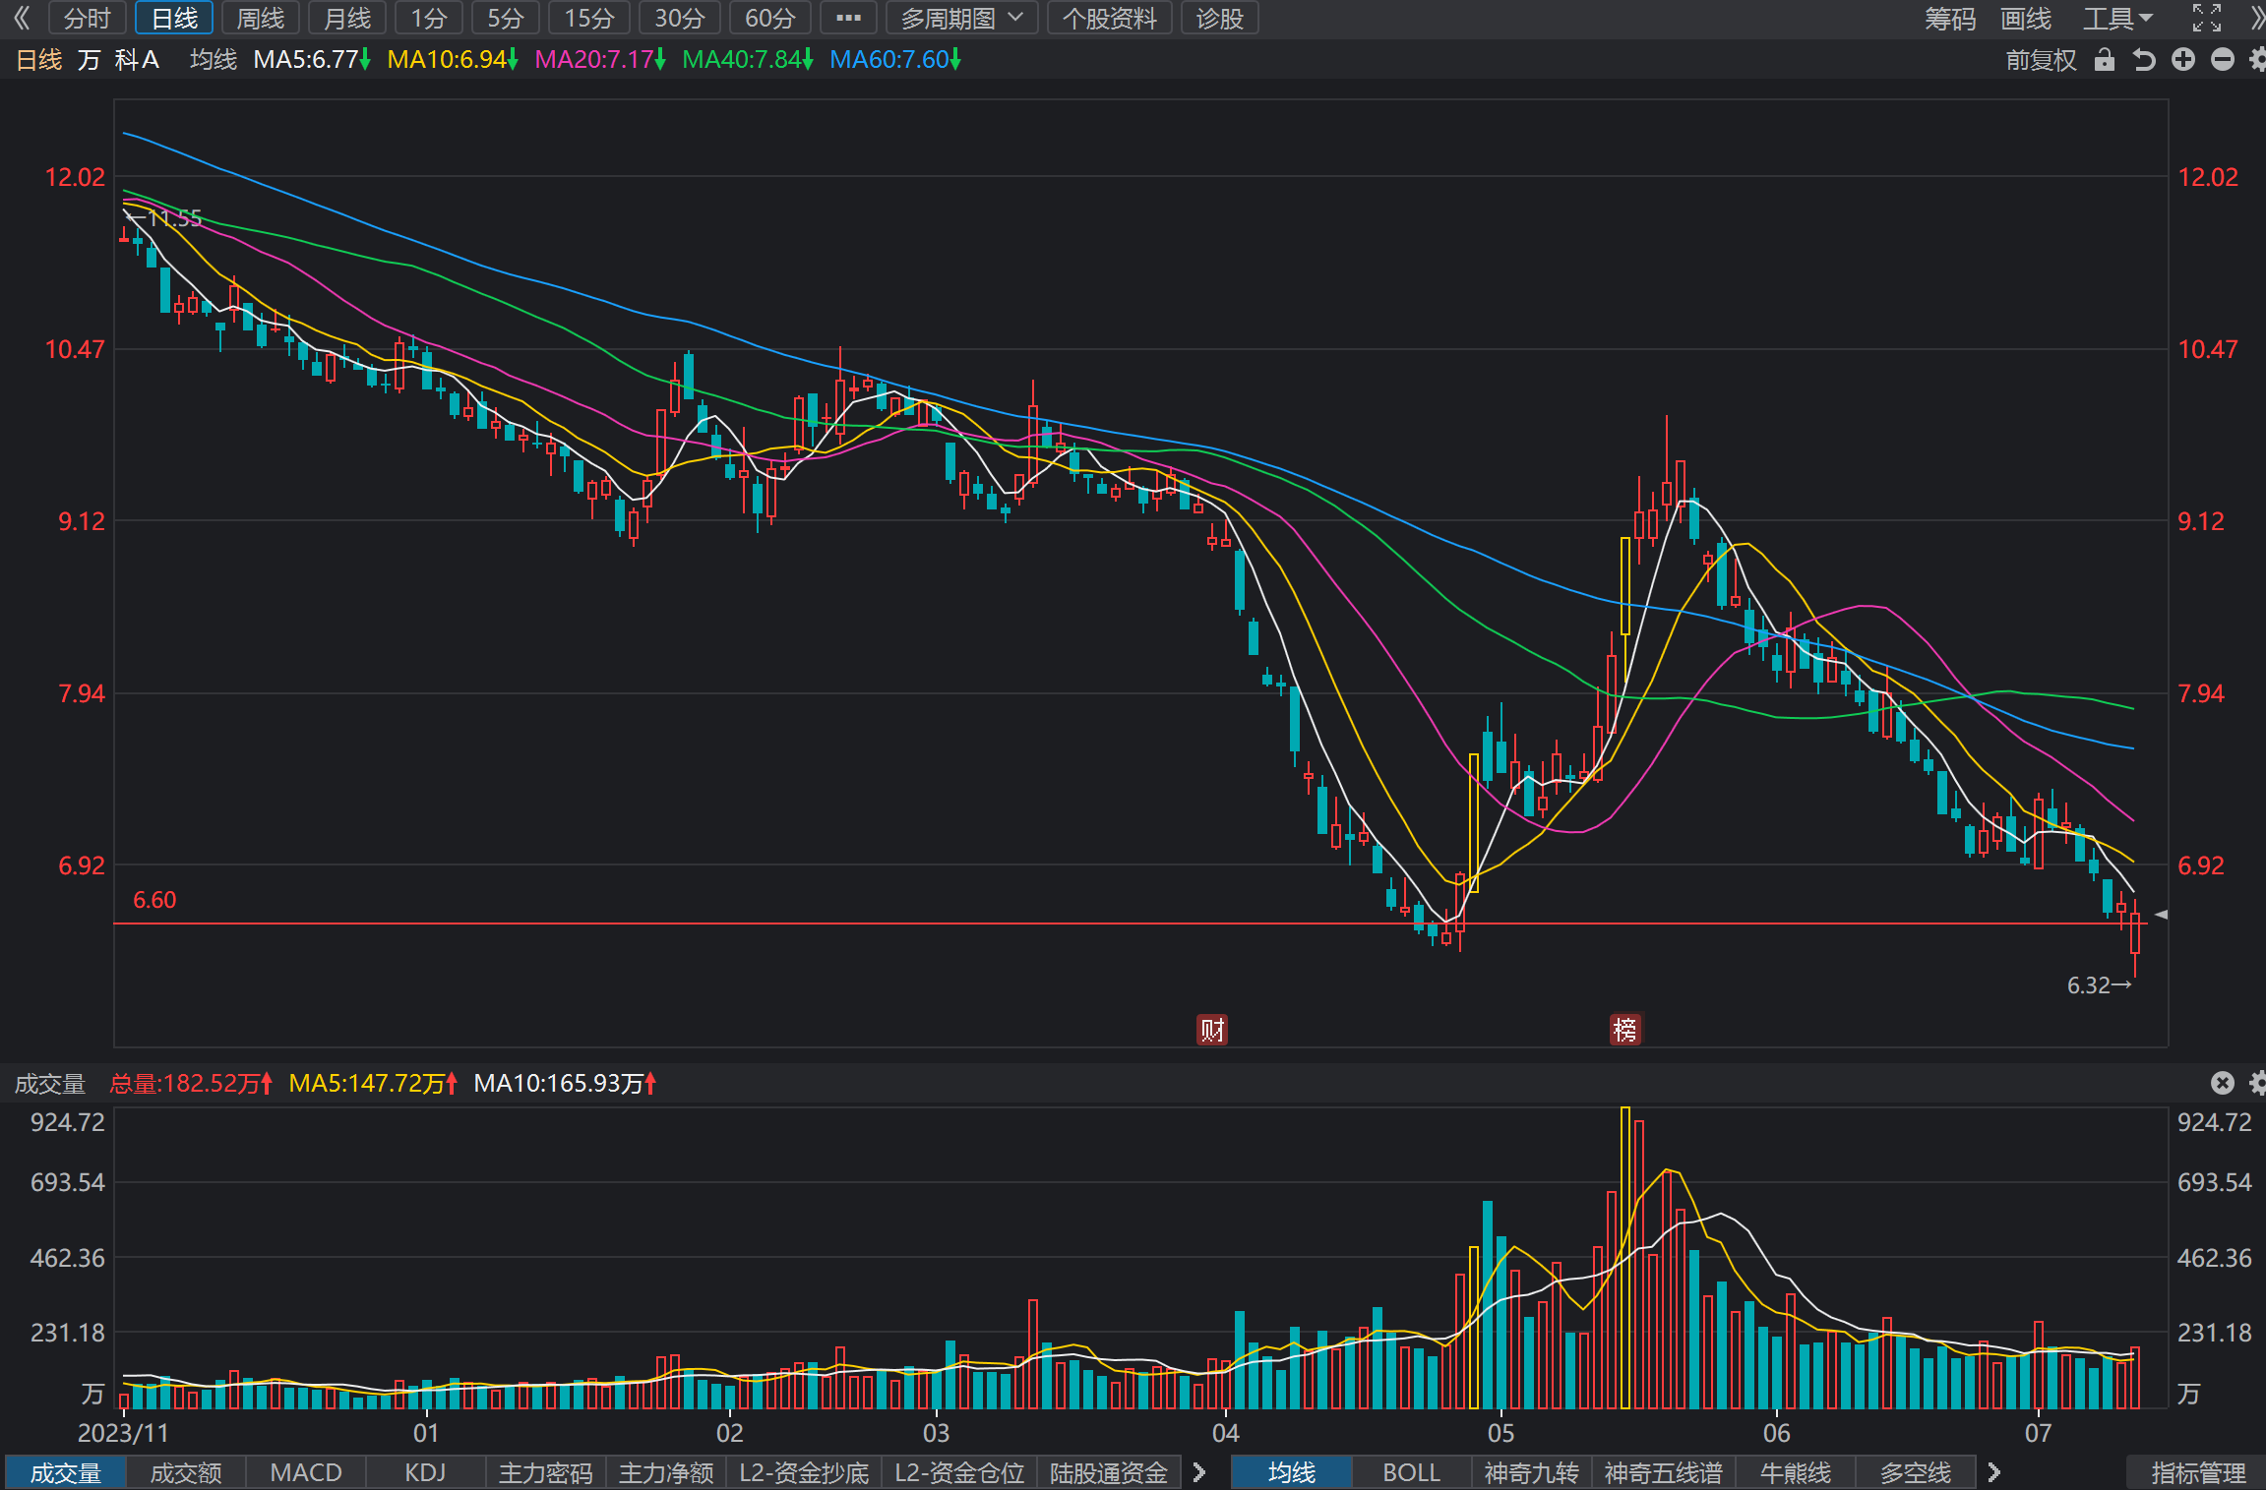
Task: Switch to 分时 intraday chart
Action: tap(87, 18)
